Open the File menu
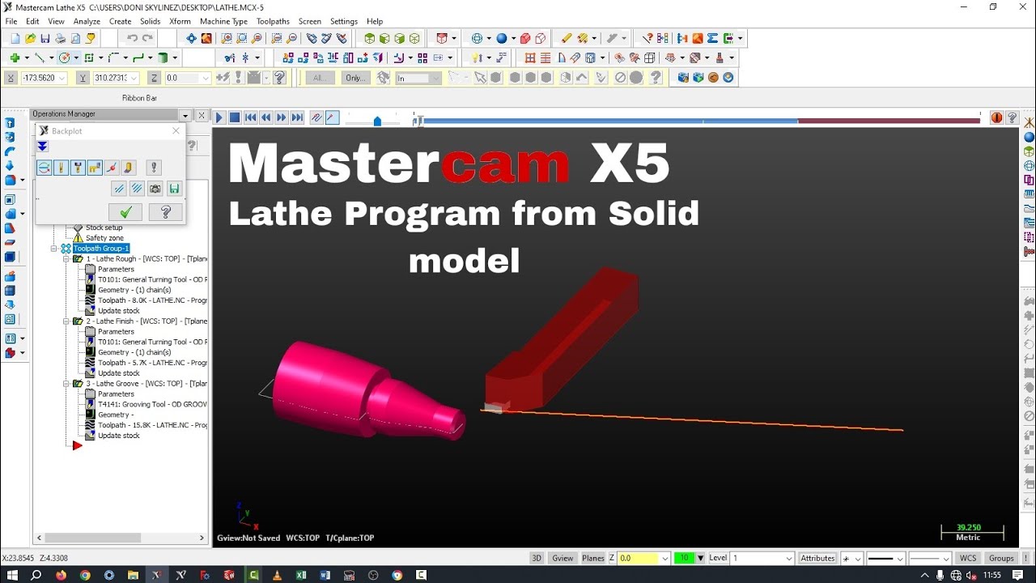Screen dimensions: 1036x583 [11, 21]
